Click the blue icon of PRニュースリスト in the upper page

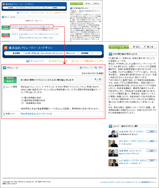click(x=3, y=17)
